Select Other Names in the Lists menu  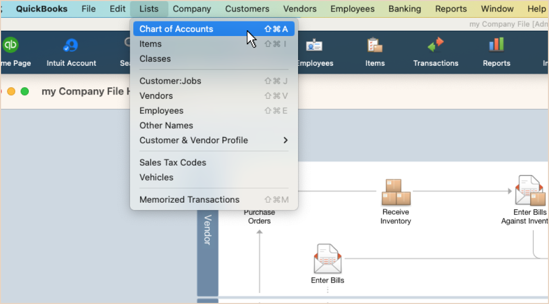click(213, 125)
